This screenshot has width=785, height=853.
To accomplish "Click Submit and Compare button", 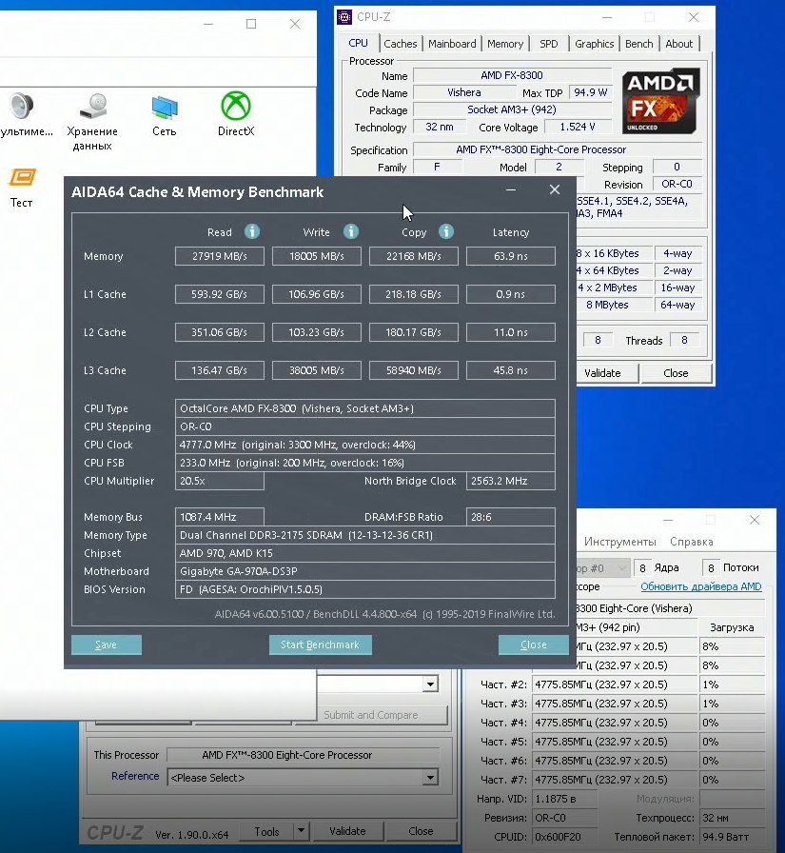I will click(371, 715).
